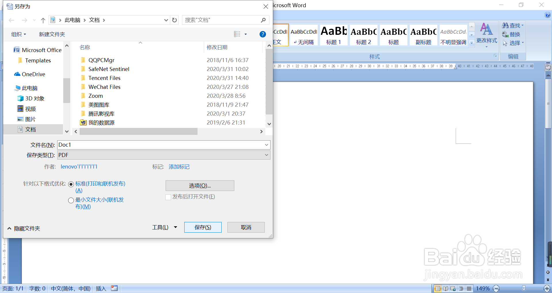
Task: Click the 取消 cancel button
Action: coord(246,227)
